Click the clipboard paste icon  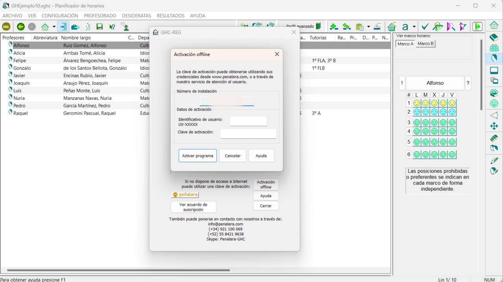tap(360, 27)
